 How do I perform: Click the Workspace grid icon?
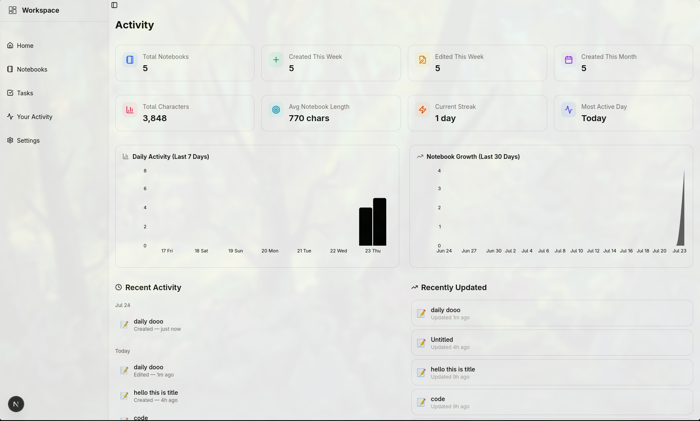(x=13, y=10)
